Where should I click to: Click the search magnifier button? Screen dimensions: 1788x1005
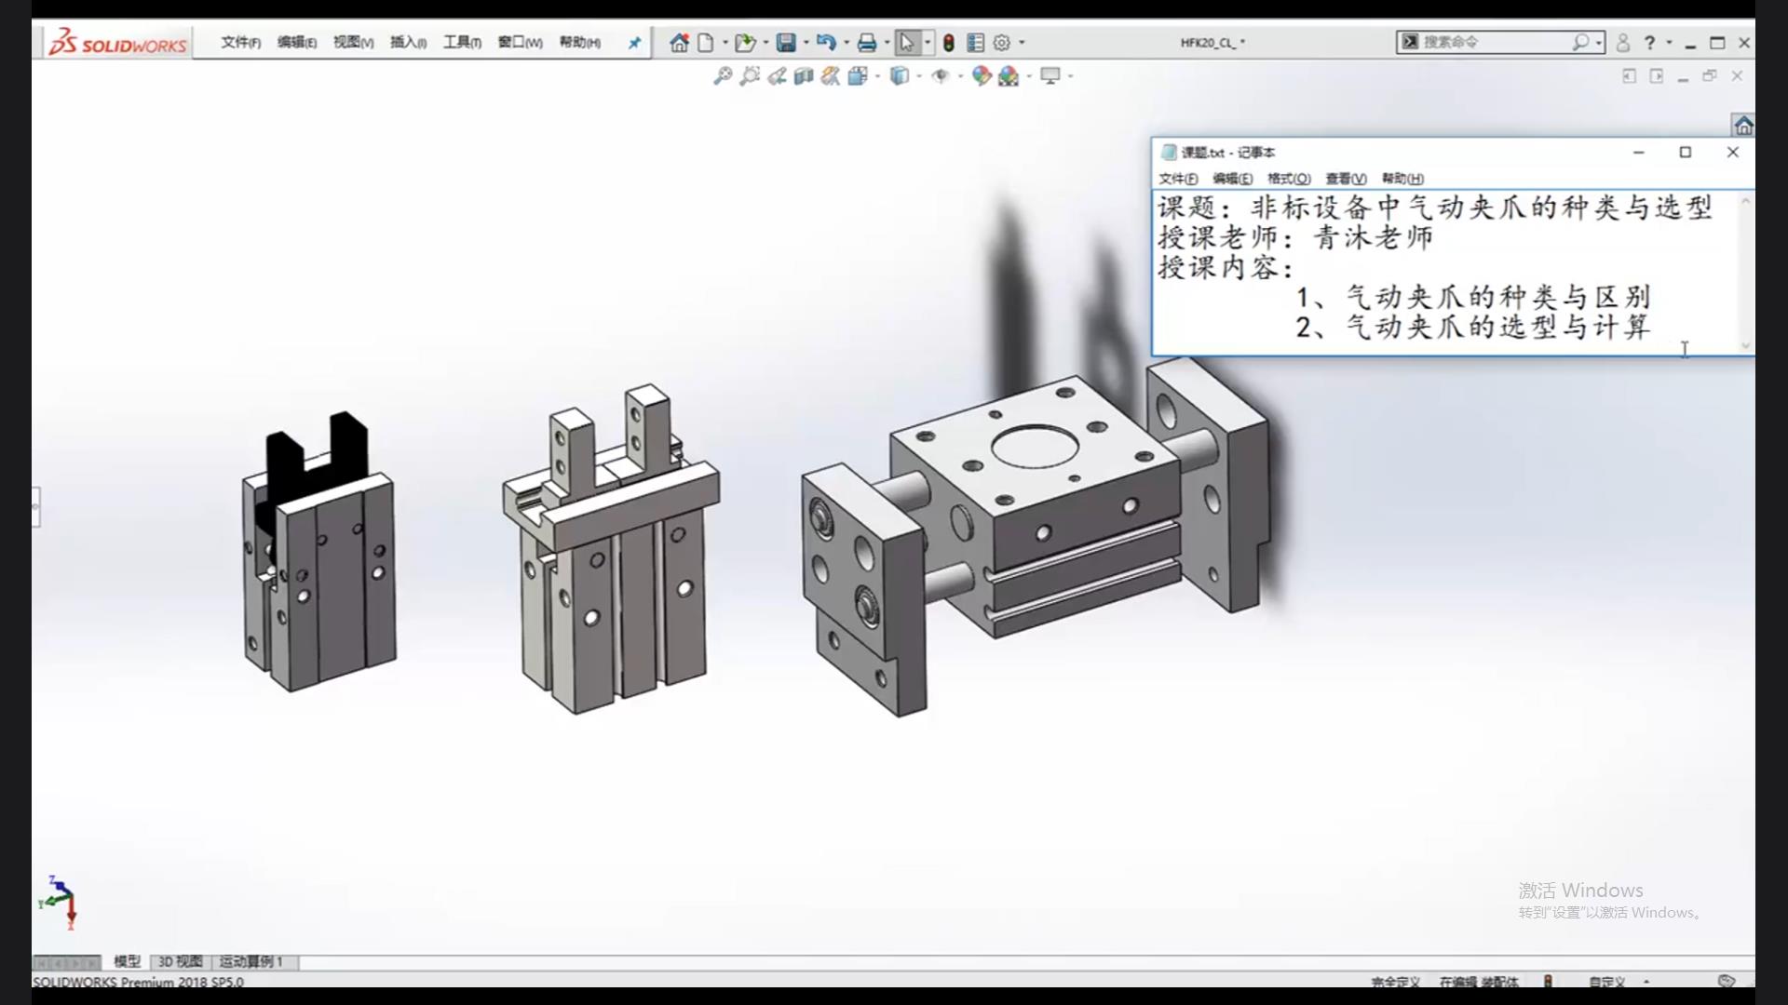(x=1580, y=43)
